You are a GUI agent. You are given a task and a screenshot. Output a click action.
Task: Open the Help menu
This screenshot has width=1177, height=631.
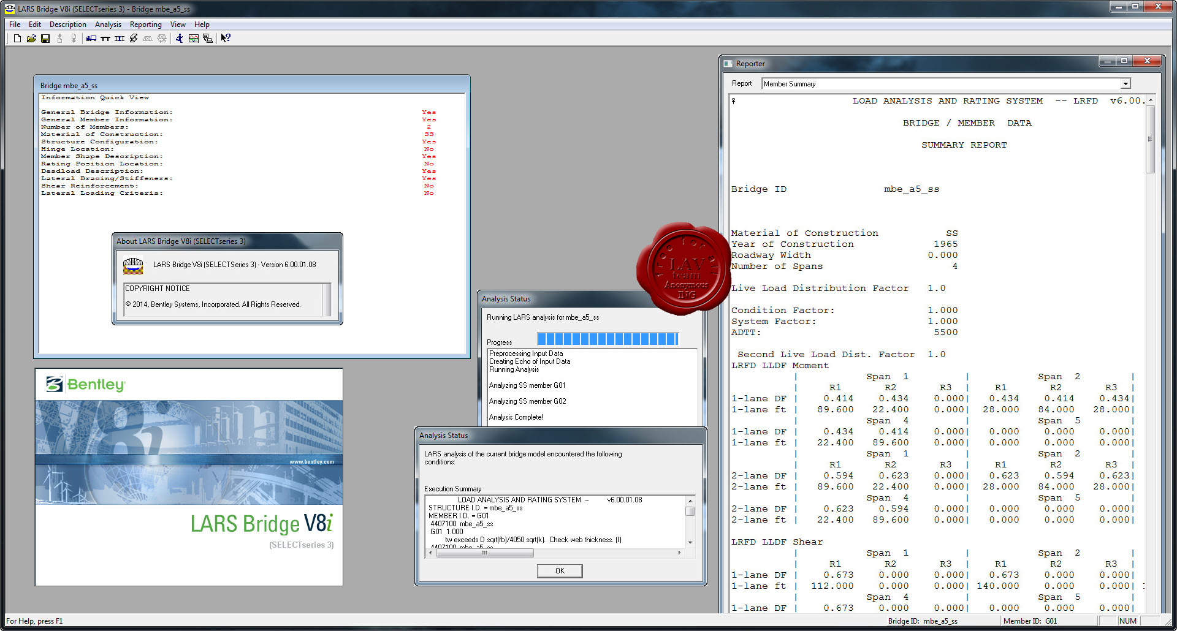click(x=202, y=25)
